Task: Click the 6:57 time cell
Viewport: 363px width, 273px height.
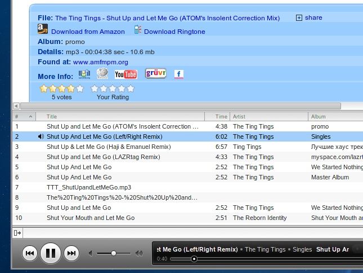Action: 221,147
